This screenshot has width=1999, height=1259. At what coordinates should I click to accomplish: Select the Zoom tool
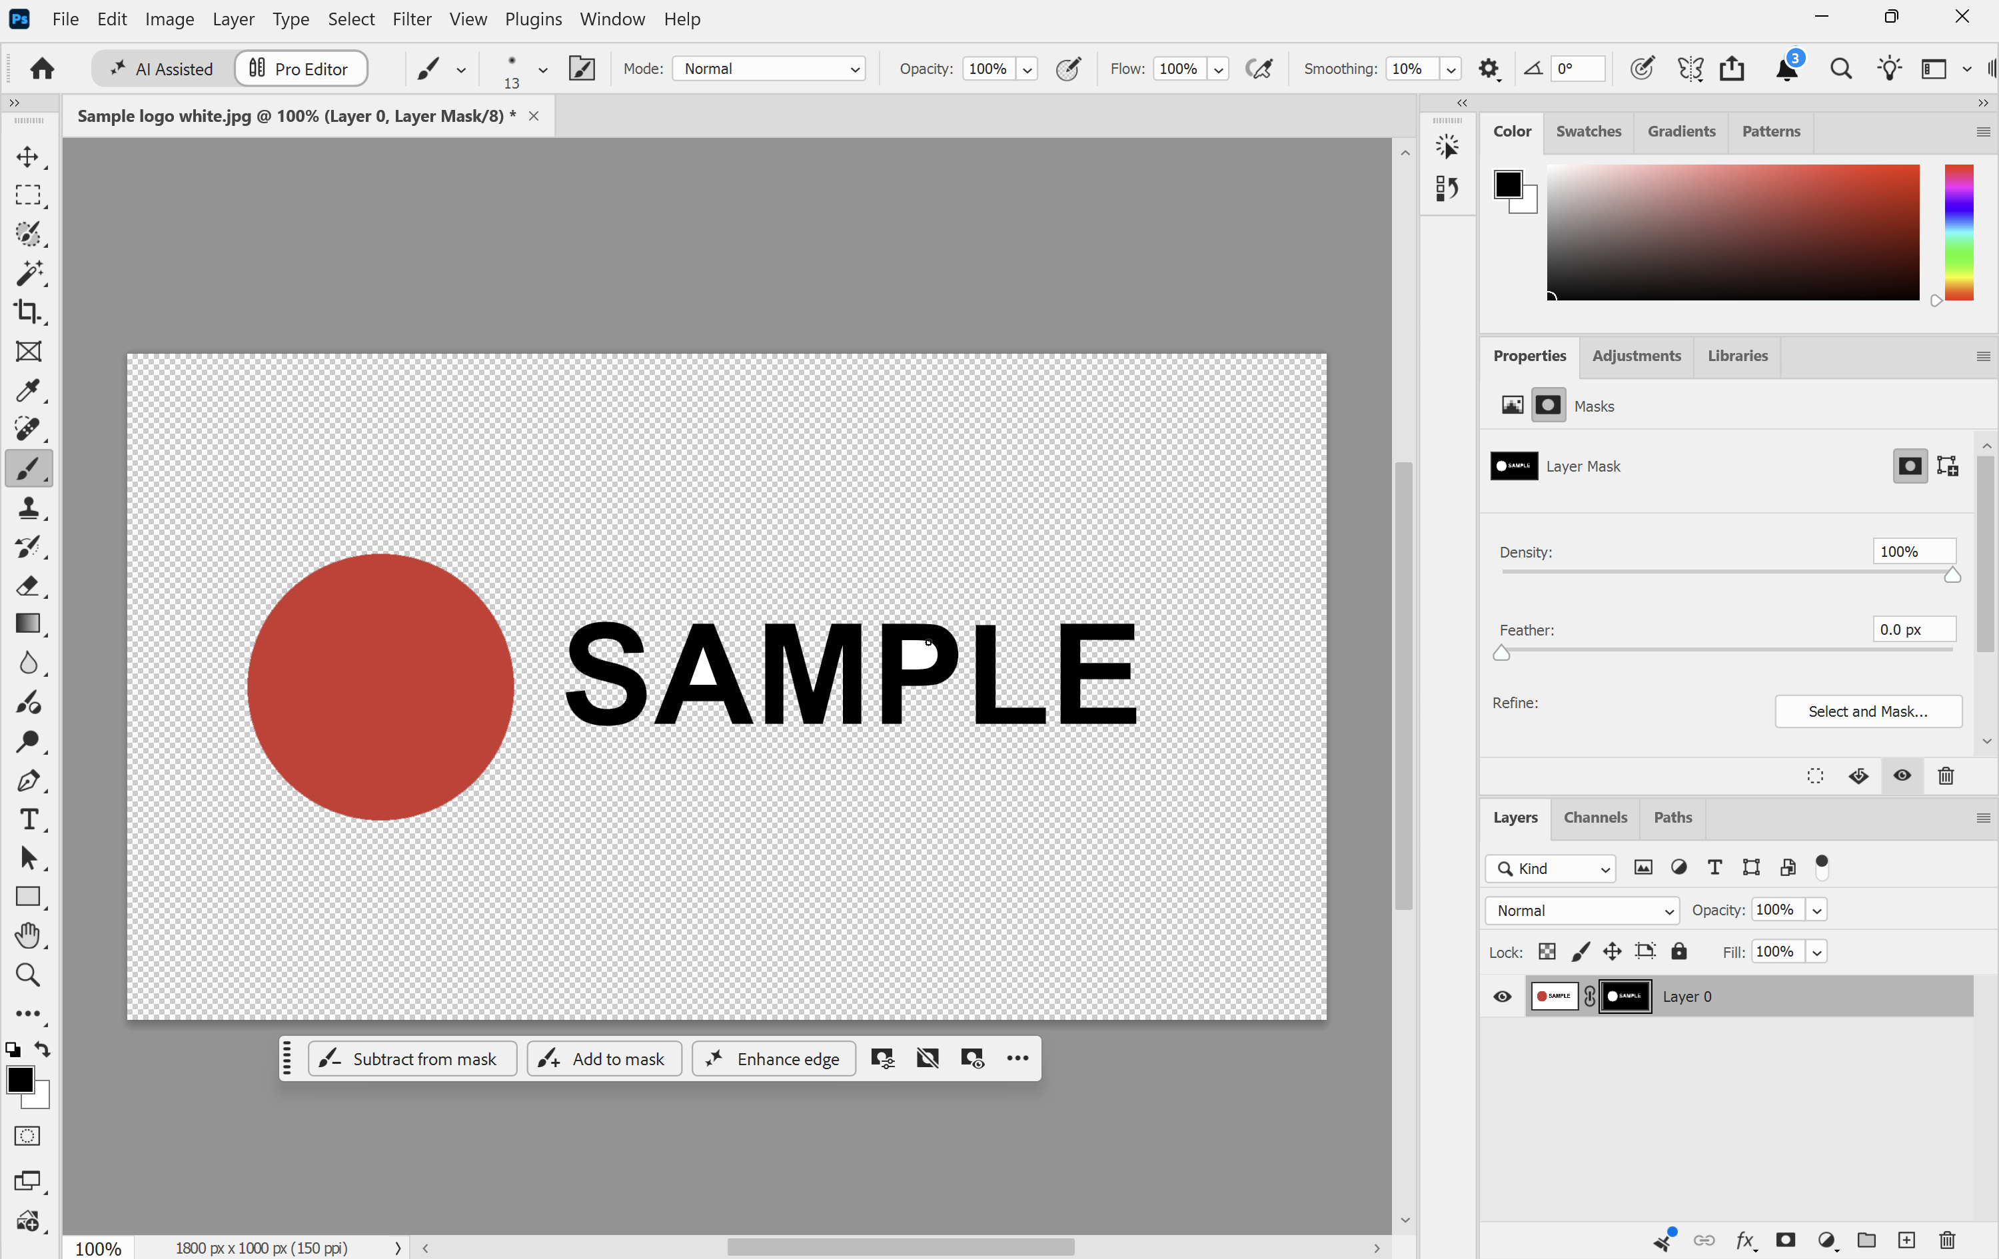click(x=27, y=975)
